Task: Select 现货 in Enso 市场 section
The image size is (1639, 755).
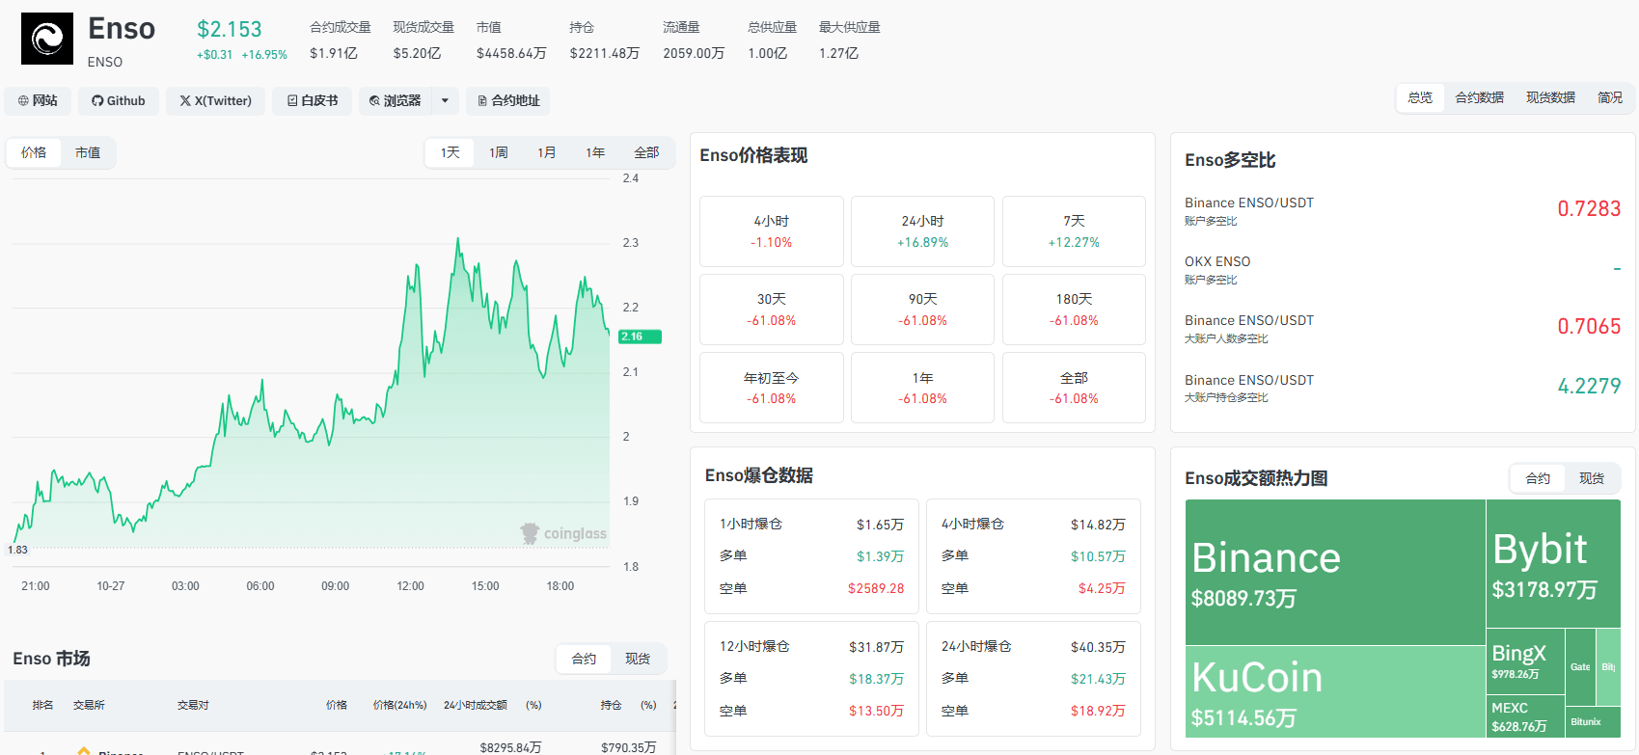Action: pyautogui.click(x=638, y=659)
